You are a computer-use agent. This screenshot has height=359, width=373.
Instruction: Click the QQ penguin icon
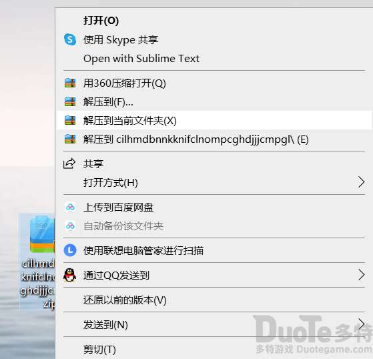coord(69,275)
